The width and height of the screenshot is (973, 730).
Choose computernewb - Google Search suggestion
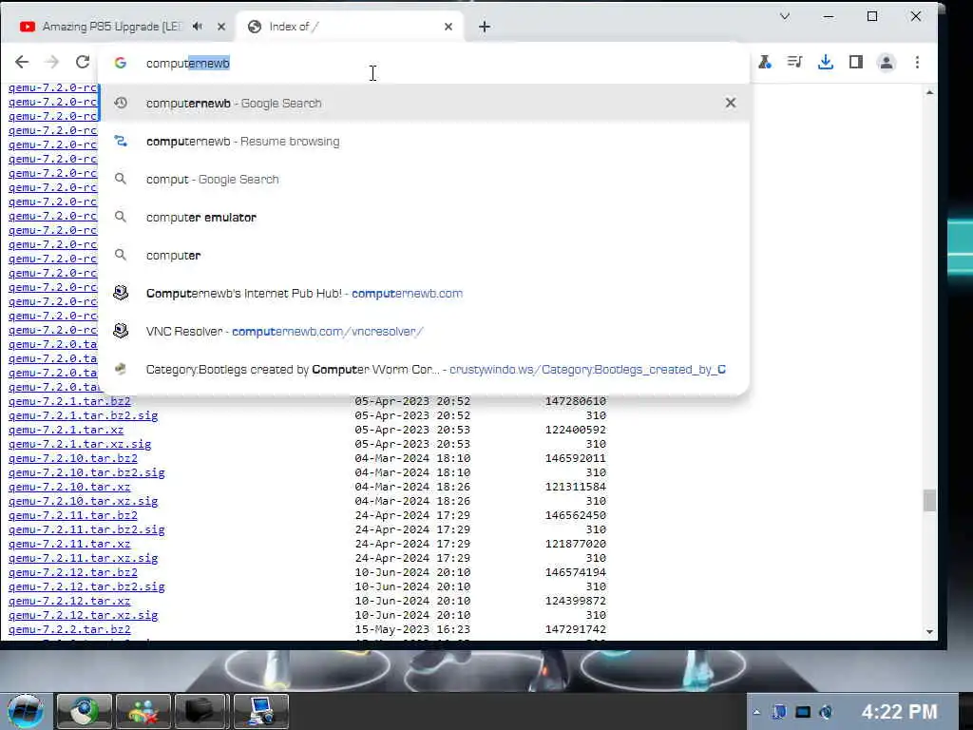click(423, 103)
